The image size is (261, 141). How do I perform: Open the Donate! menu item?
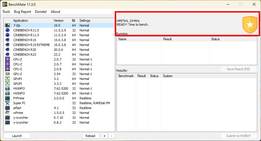tap(41, 12)
